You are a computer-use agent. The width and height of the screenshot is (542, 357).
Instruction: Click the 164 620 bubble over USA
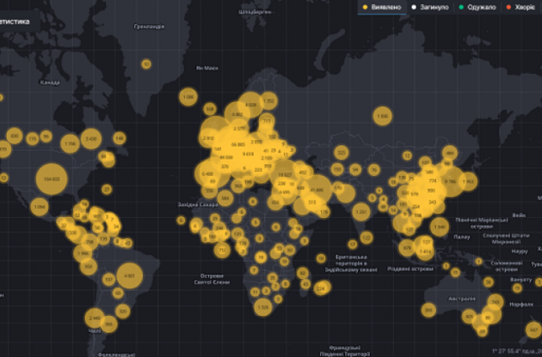pos(52,178)
